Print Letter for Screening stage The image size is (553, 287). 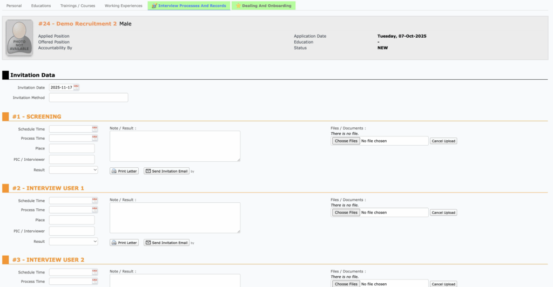coord(124,171)
